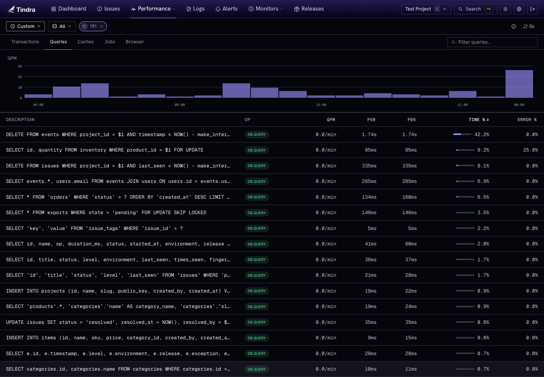Screen dimensions: 544x377
Task: Click the 42.2% time bar
Action: pos(462,134)
